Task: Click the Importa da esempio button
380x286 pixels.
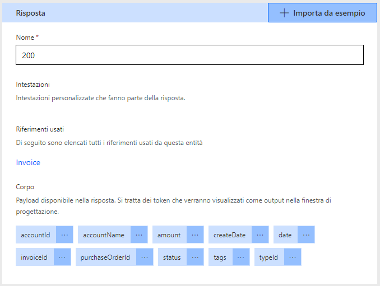Action: pyautogui.click(x=322, y=13)
